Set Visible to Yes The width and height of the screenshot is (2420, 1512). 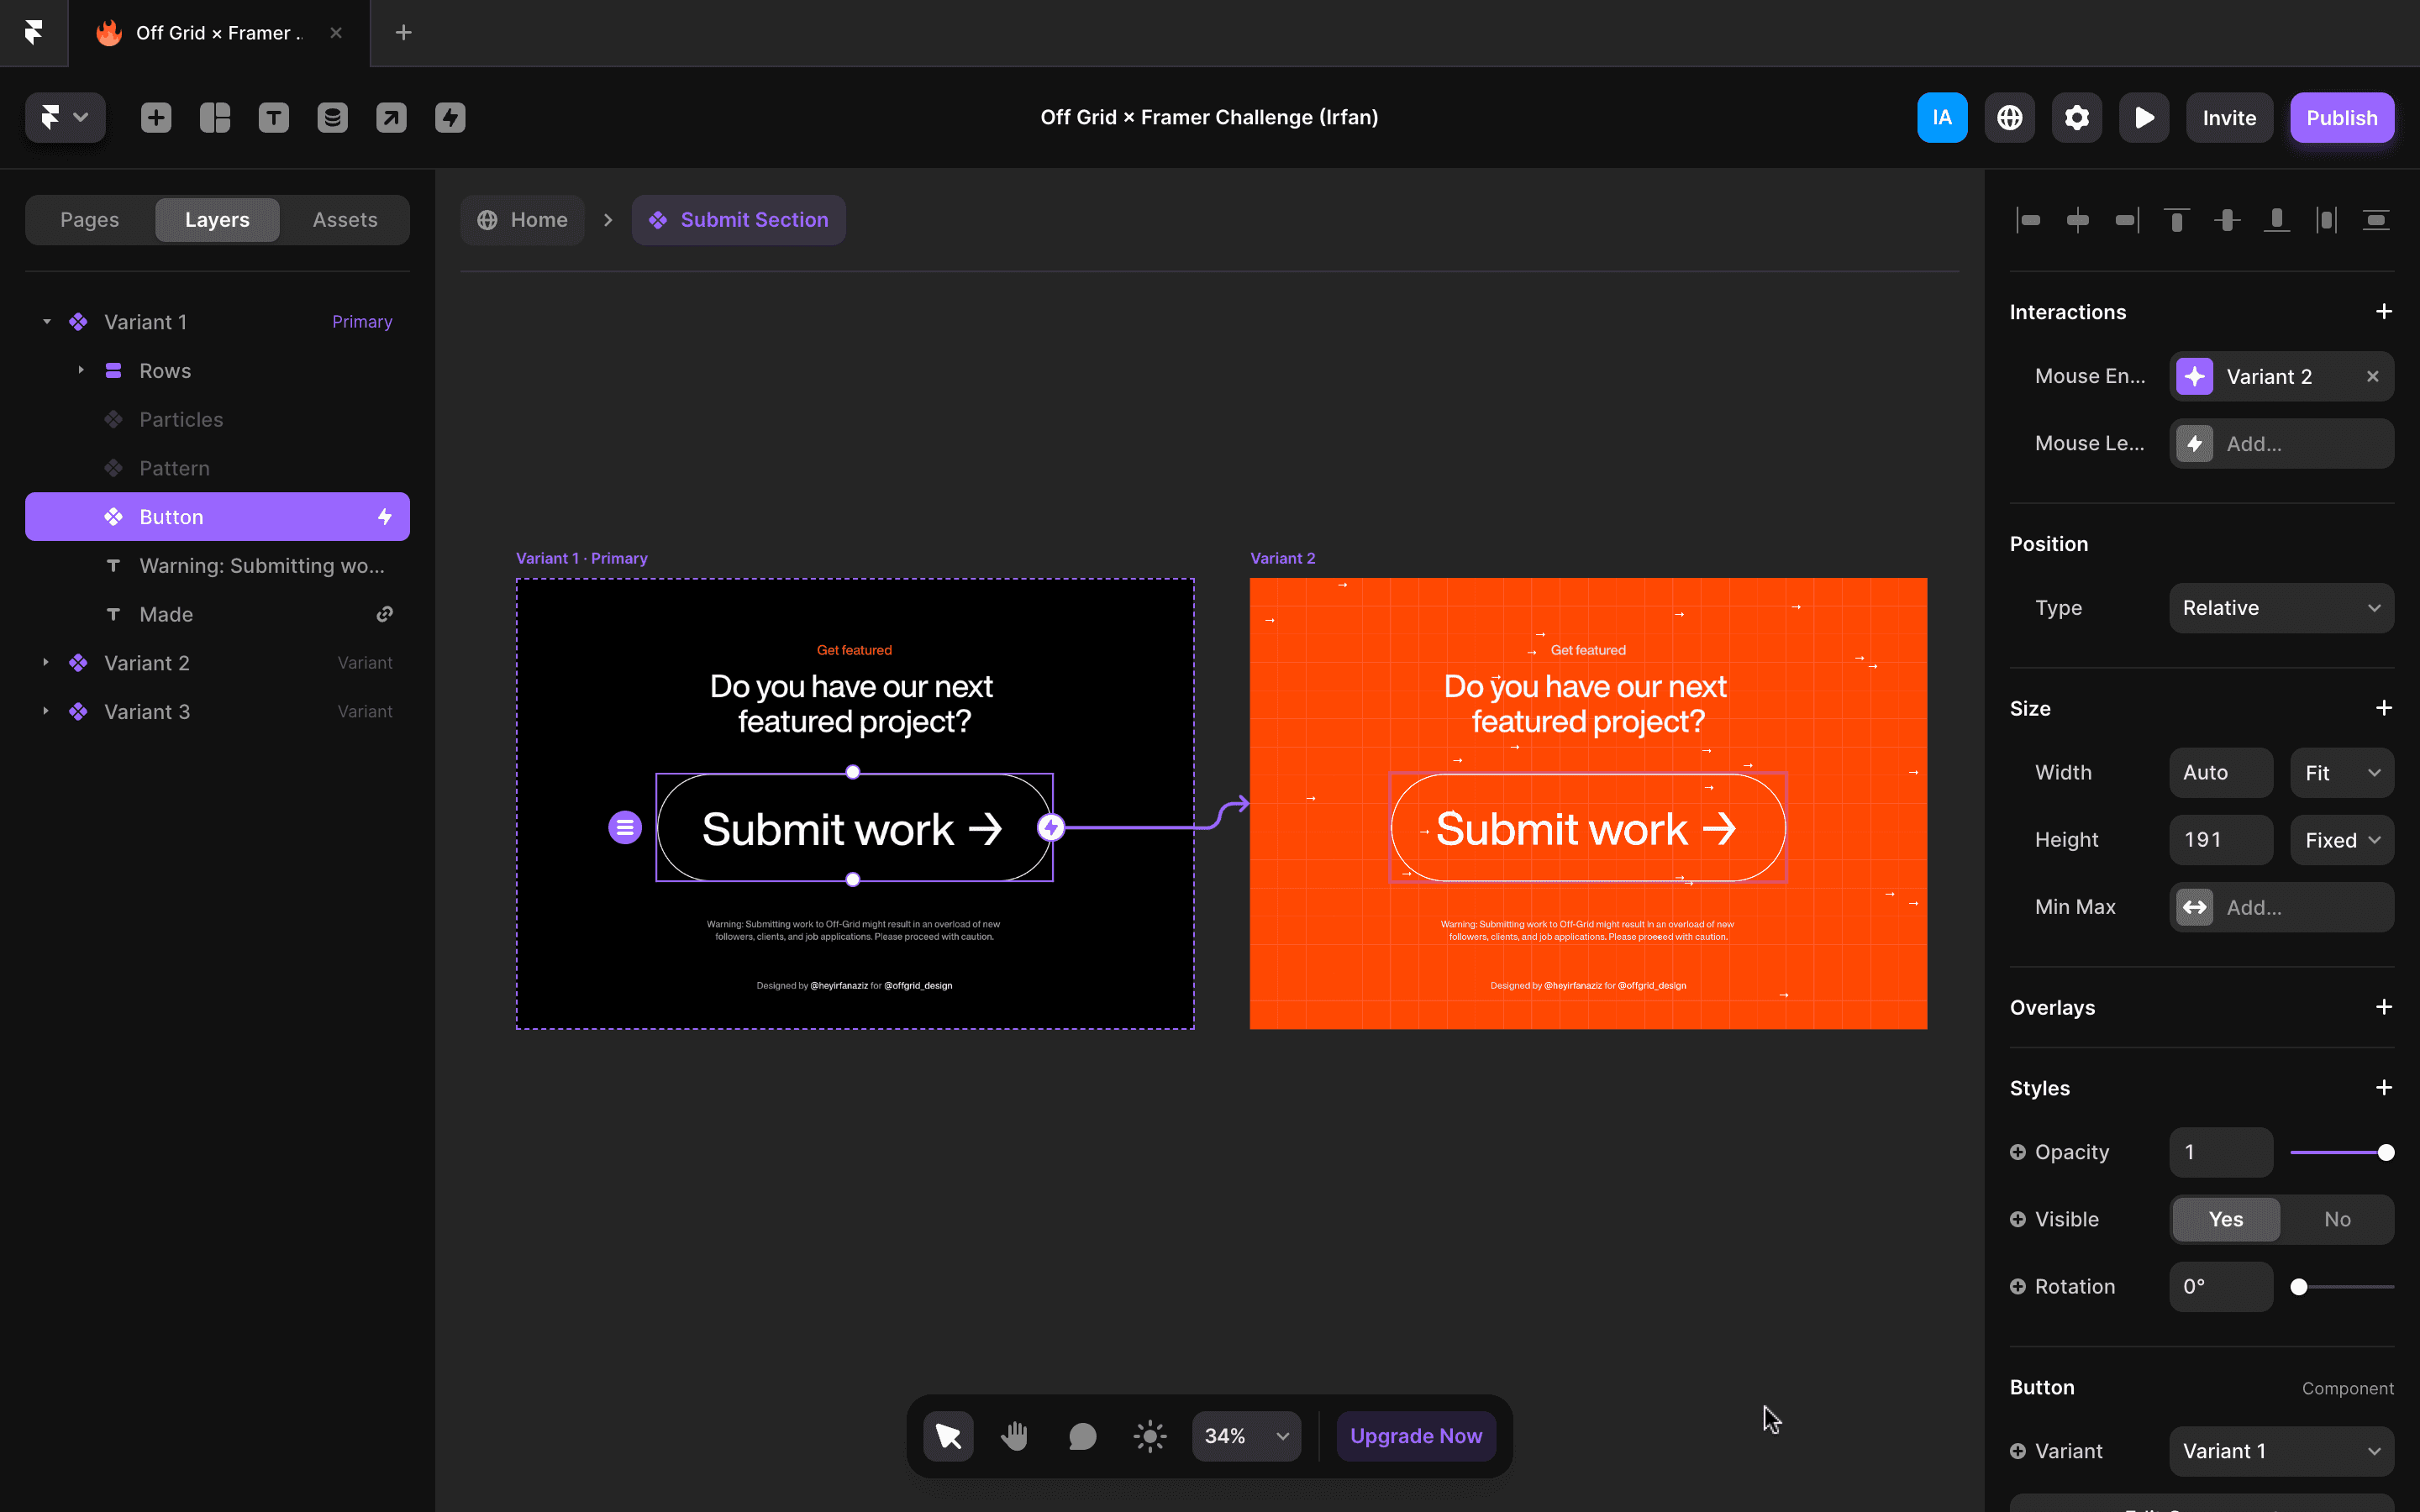click(2226, 1219)
